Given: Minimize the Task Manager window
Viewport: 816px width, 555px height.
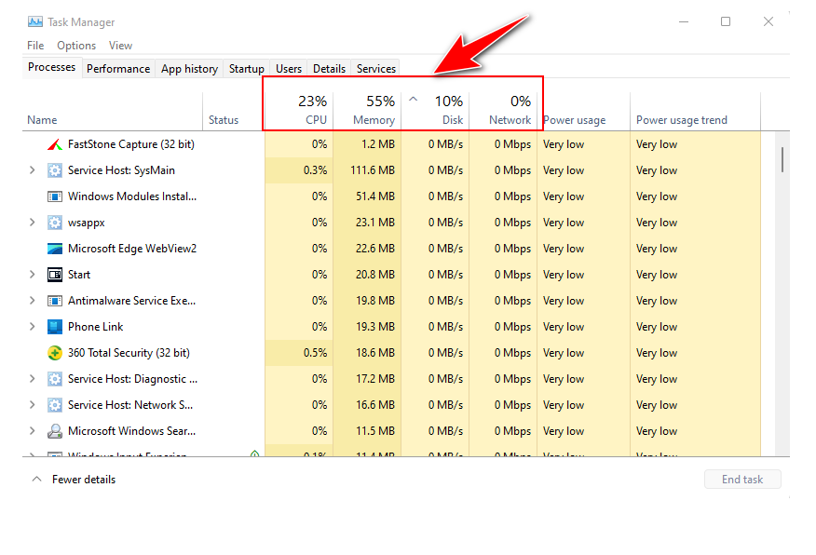Looking at the screenshot, I should pos(684,21).
